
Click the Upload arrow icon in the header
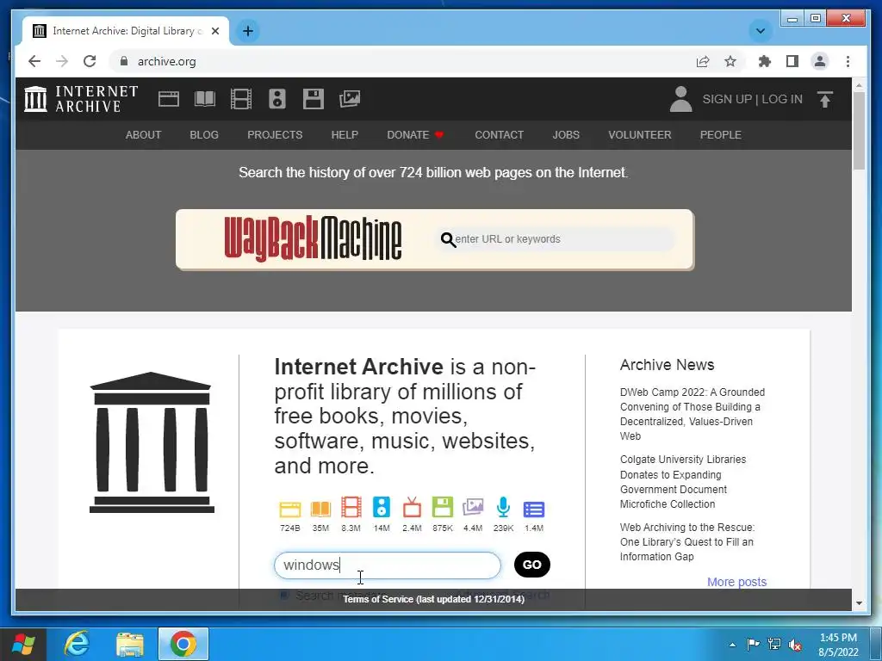824,100
